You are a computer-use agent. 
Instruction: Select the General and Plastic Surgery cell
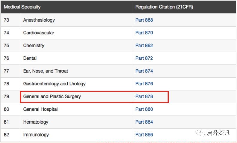pyautogui.click(x=52, y=96)
